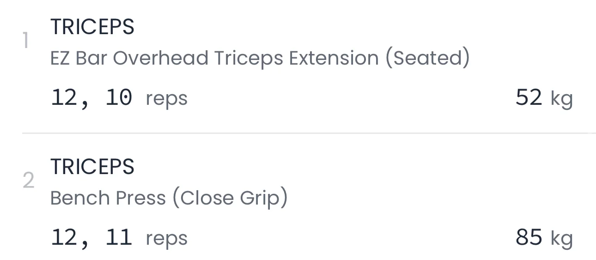Click the reps label in the EZ Bar row
596x260 pixels.
166,99
